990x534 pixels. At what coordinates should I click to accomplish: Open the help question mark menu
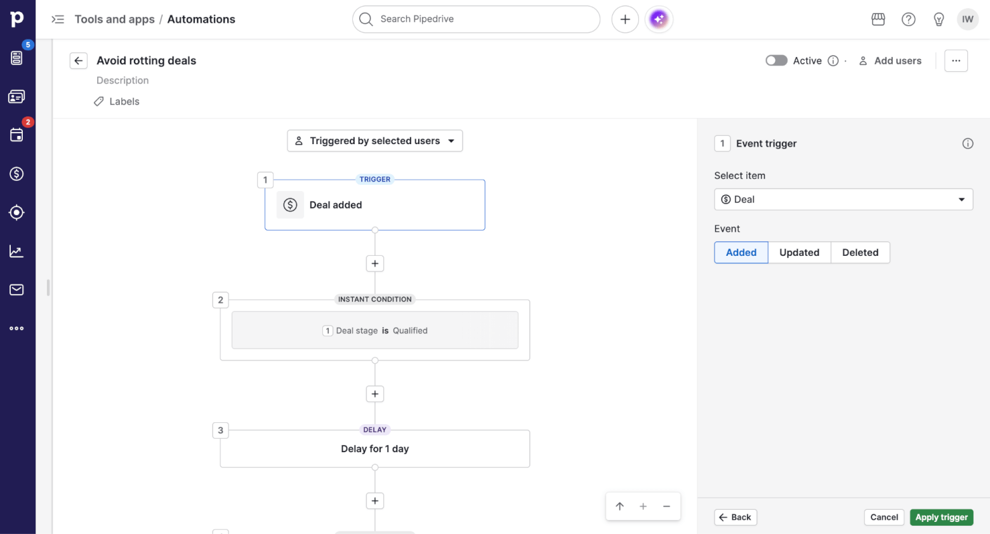[908, 19]
